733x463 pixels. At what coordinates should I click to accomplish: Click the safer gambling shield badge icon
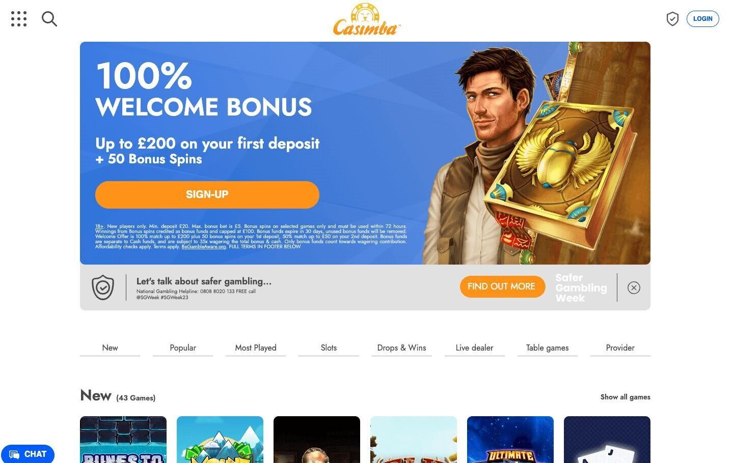point(103,287)
